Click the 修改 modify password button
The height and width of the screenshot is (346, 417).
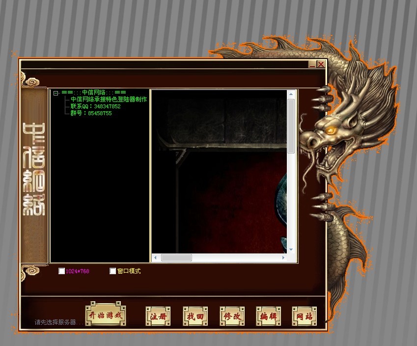click(x=232, y=316)
